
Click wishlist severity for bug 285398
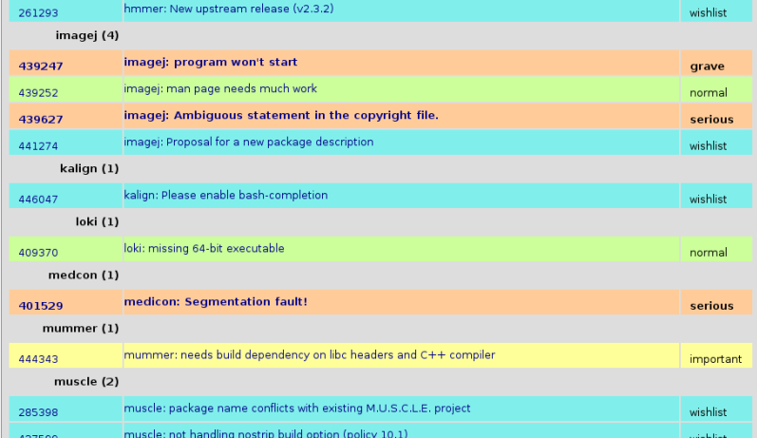point(708,412)
